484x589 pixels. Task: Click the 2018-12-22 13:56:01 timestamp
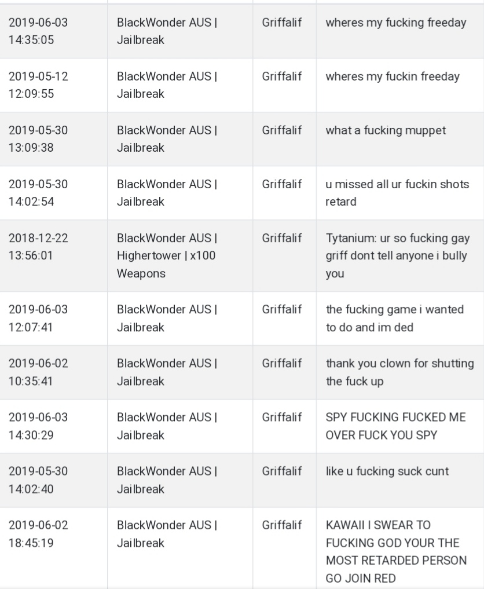coord(38,247)
